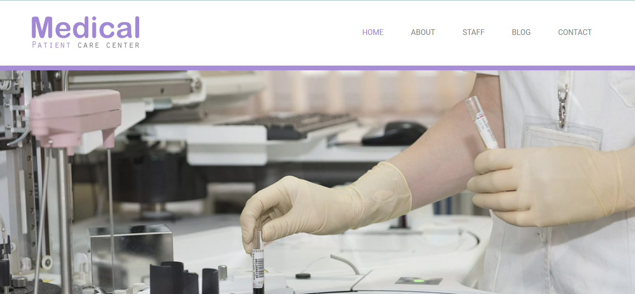635x294 pixels.
Task: Open the HOME navigation link
Action: [x=373, y=32]
